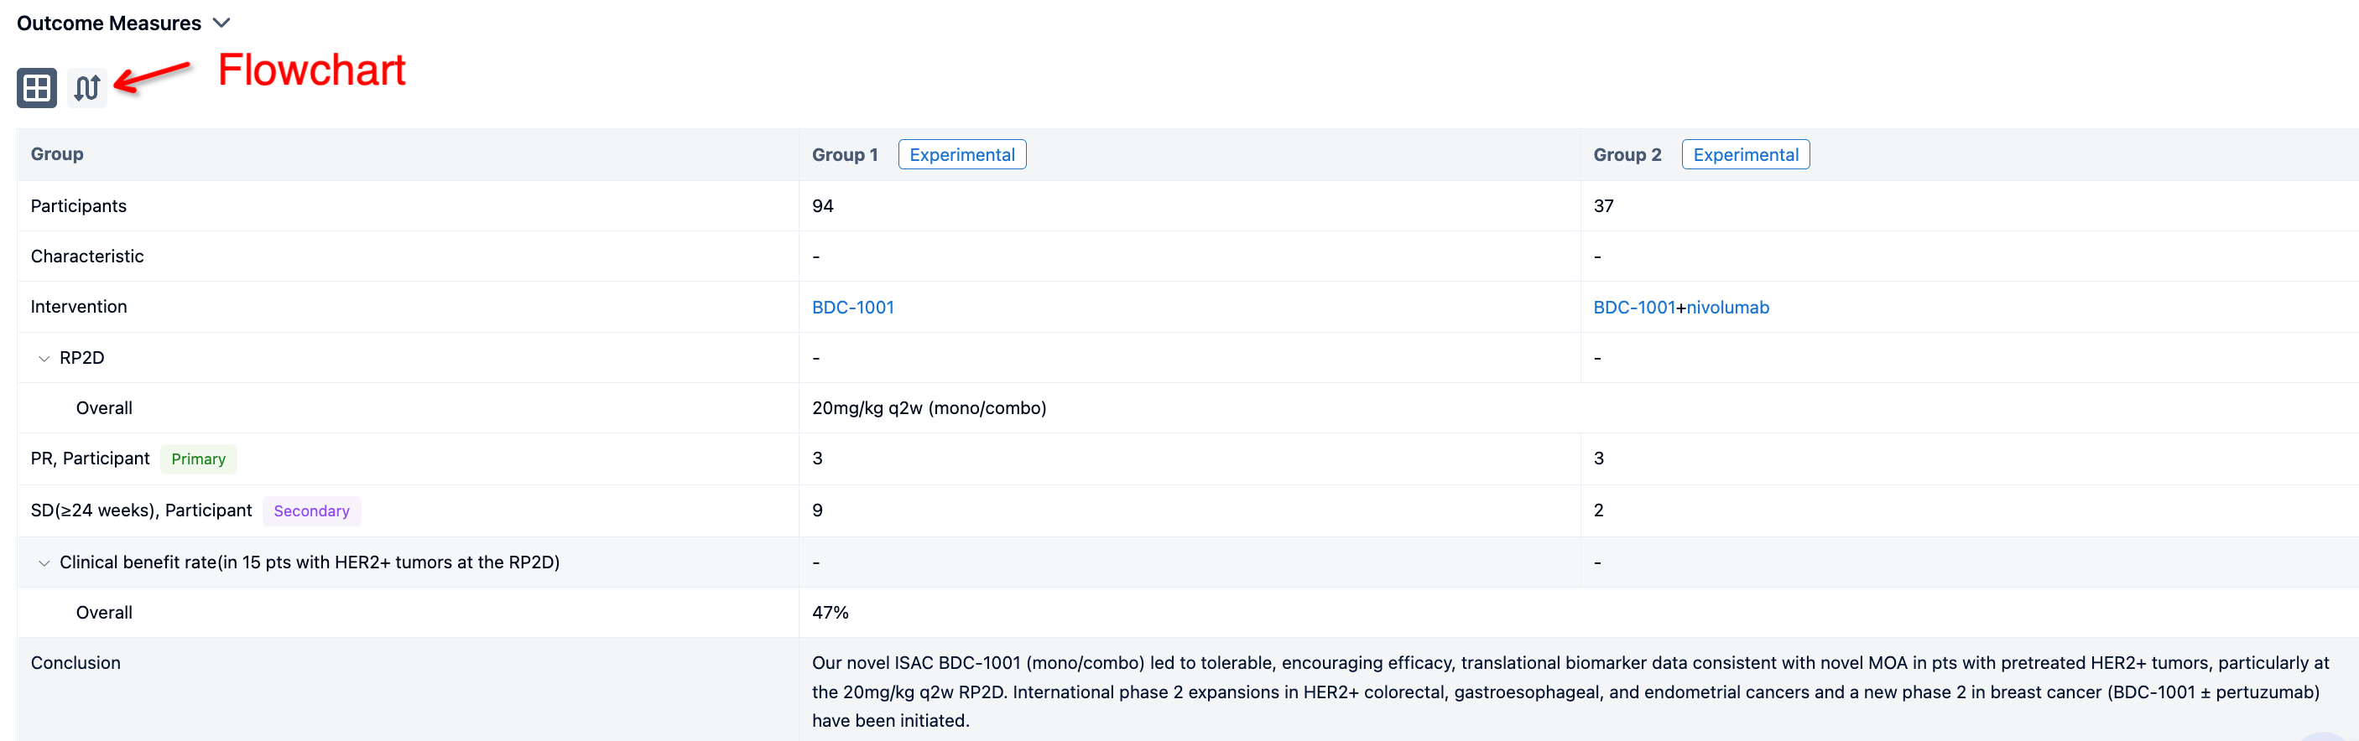Collapse the RP2D row chevron
The height and width of the screenshot is (741, 2359).
[44, 359]
